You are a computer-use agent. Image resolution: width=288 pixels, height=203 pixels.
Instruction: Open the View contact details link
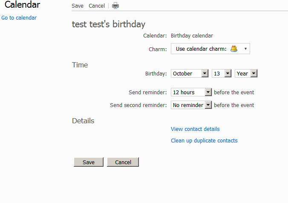click(x=195, y=129)
